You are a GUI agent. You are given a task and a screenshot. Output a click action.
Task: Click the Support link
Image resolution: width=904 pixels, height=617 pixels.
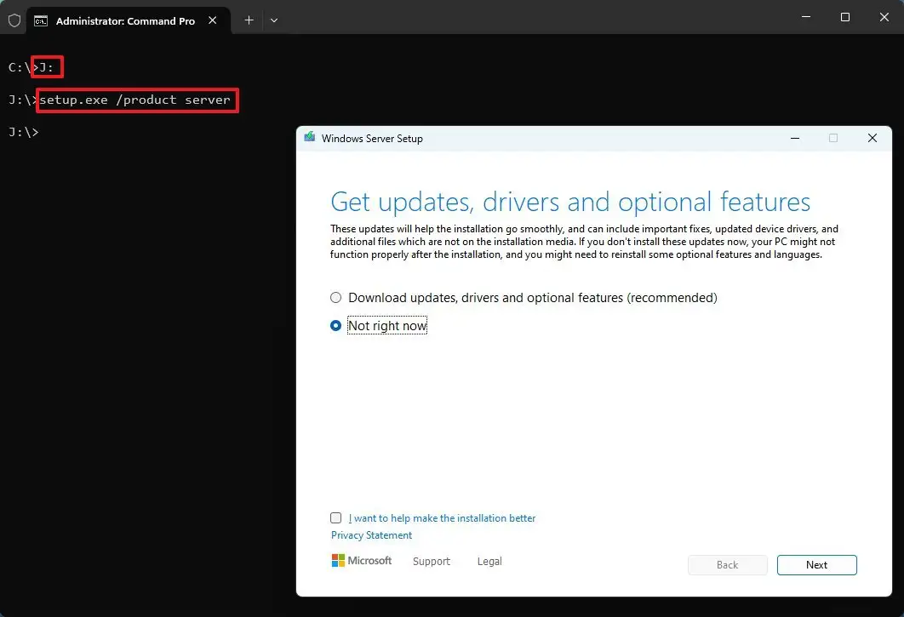click(431, 561)
